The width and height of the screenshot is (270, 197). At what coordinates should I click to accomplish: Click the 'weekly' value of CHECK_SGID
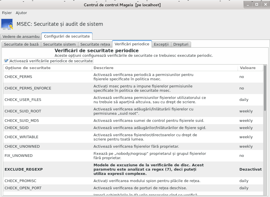(246, 128)
